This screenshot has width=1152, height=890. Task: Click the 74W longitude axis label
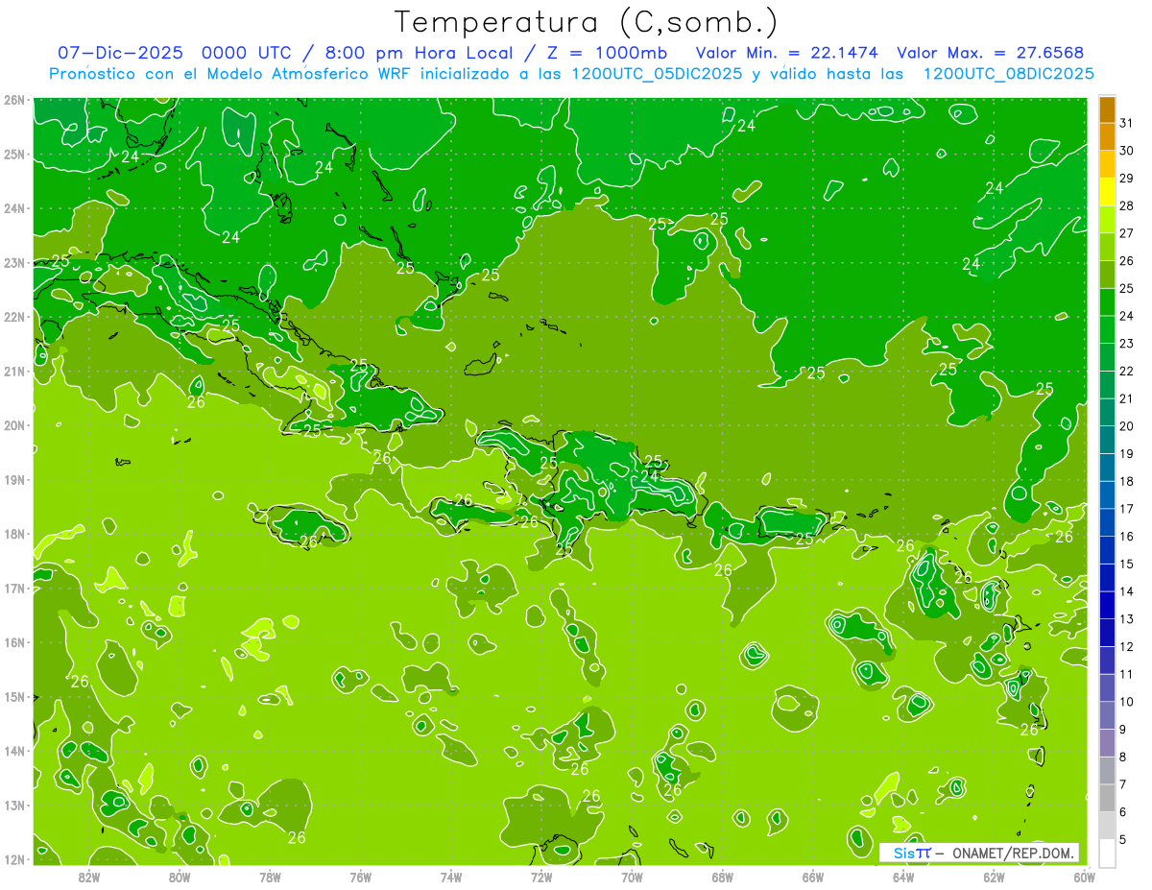(451, 877)
